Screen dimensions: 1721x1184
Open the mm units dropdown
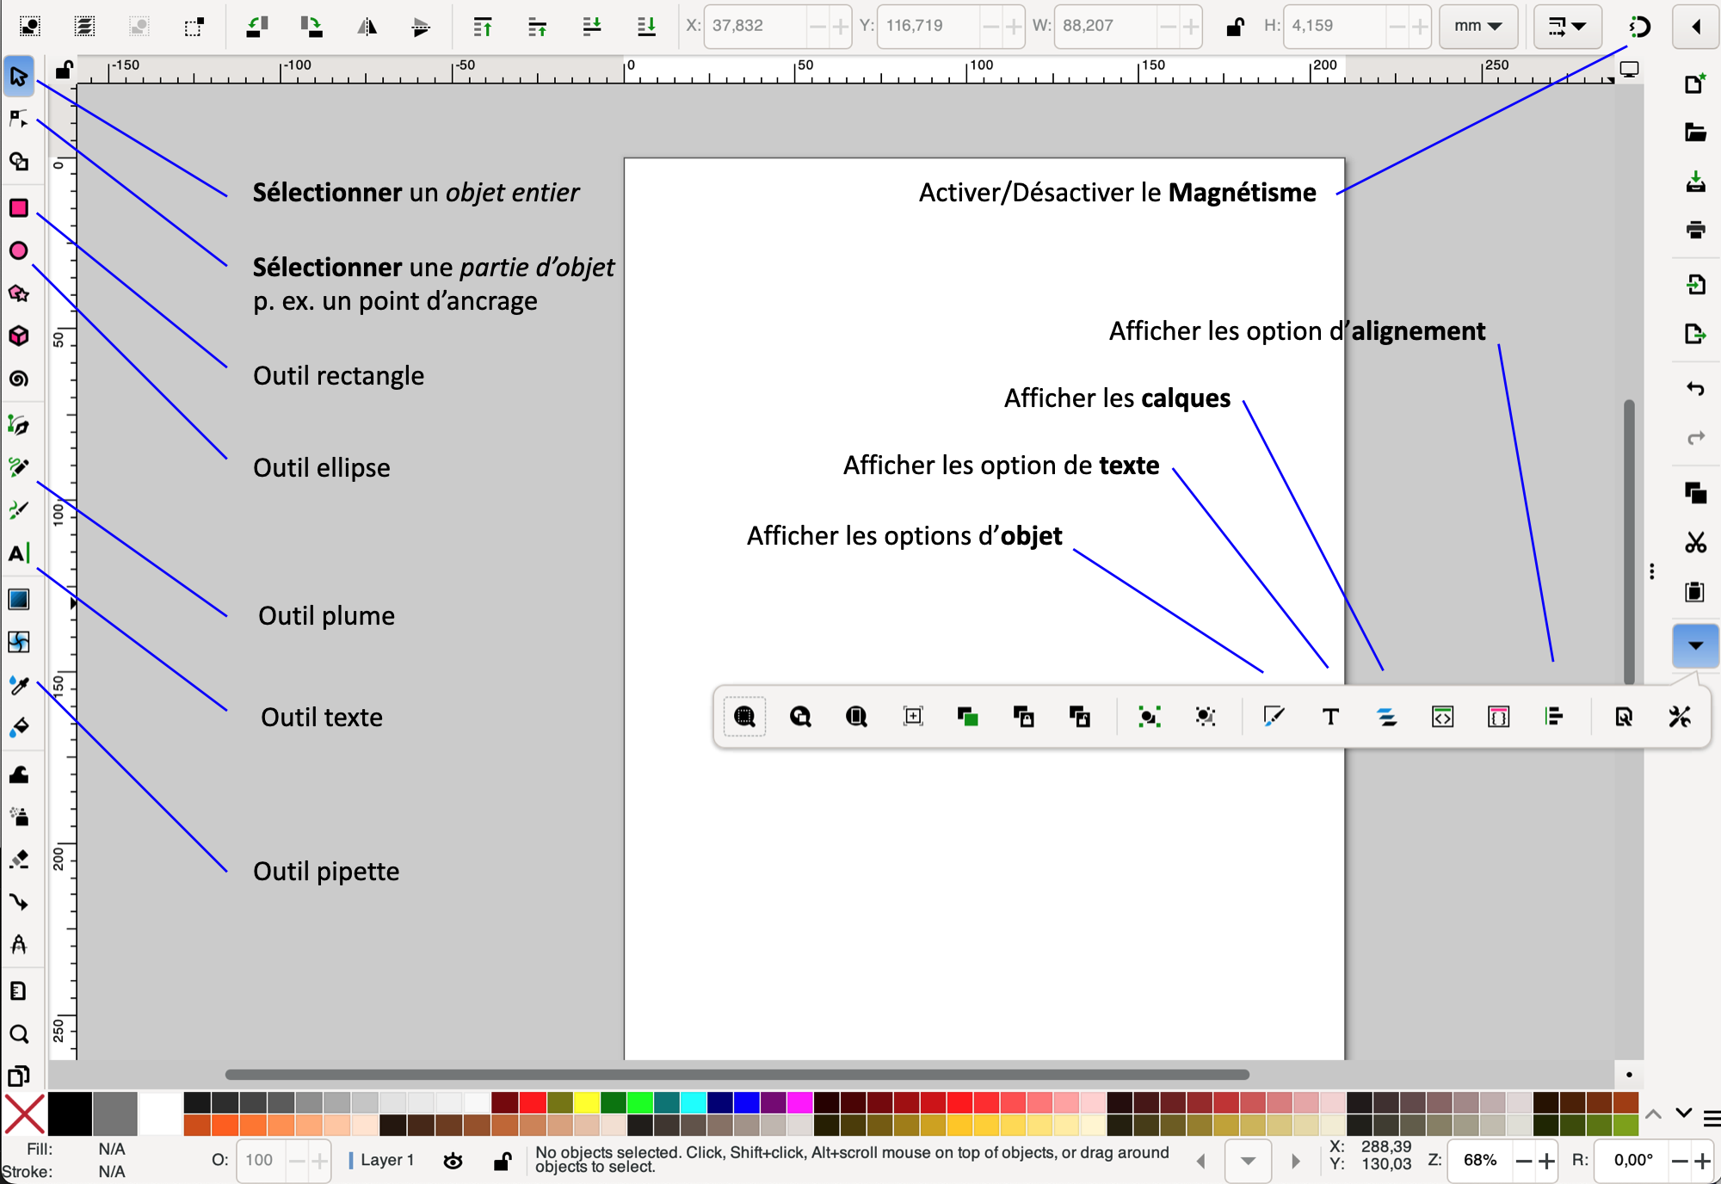pos(1477,26)
